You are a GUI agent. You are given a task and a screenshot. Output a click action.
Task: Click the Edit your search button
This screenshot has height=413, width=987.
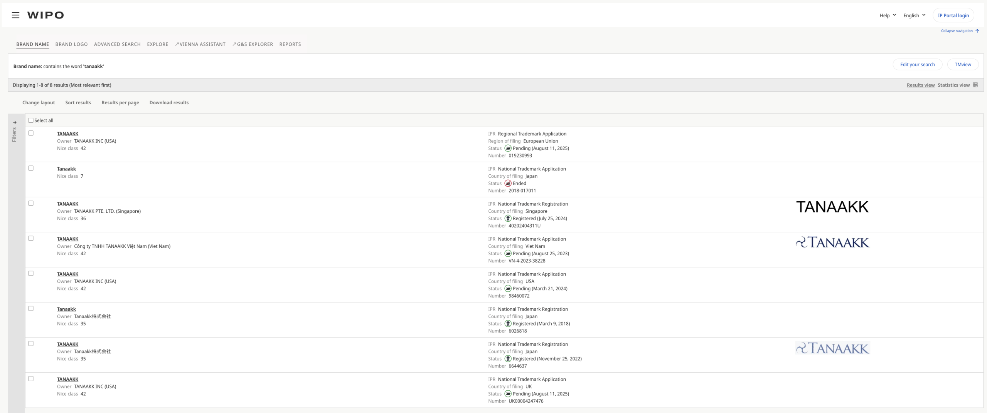(x=917, y=64)
